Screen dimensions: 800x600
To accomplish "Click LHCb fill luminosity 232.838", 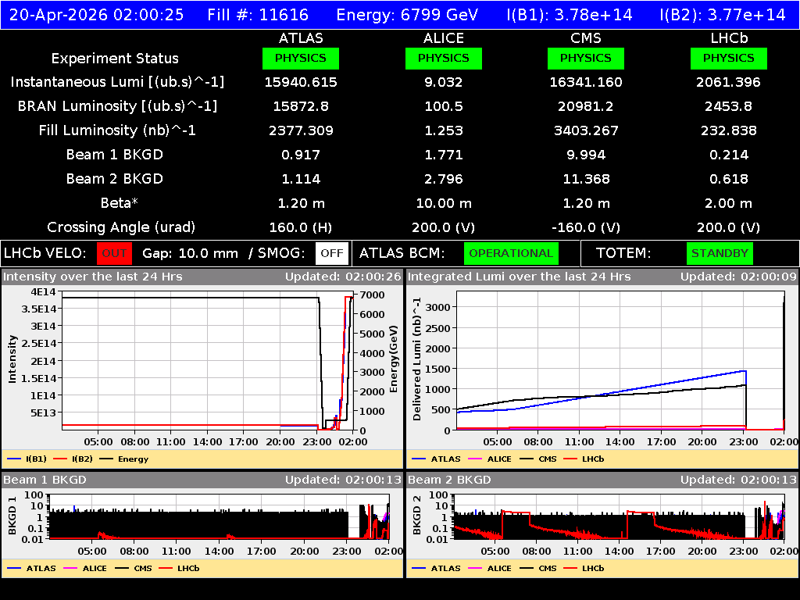I will [729, 130].
